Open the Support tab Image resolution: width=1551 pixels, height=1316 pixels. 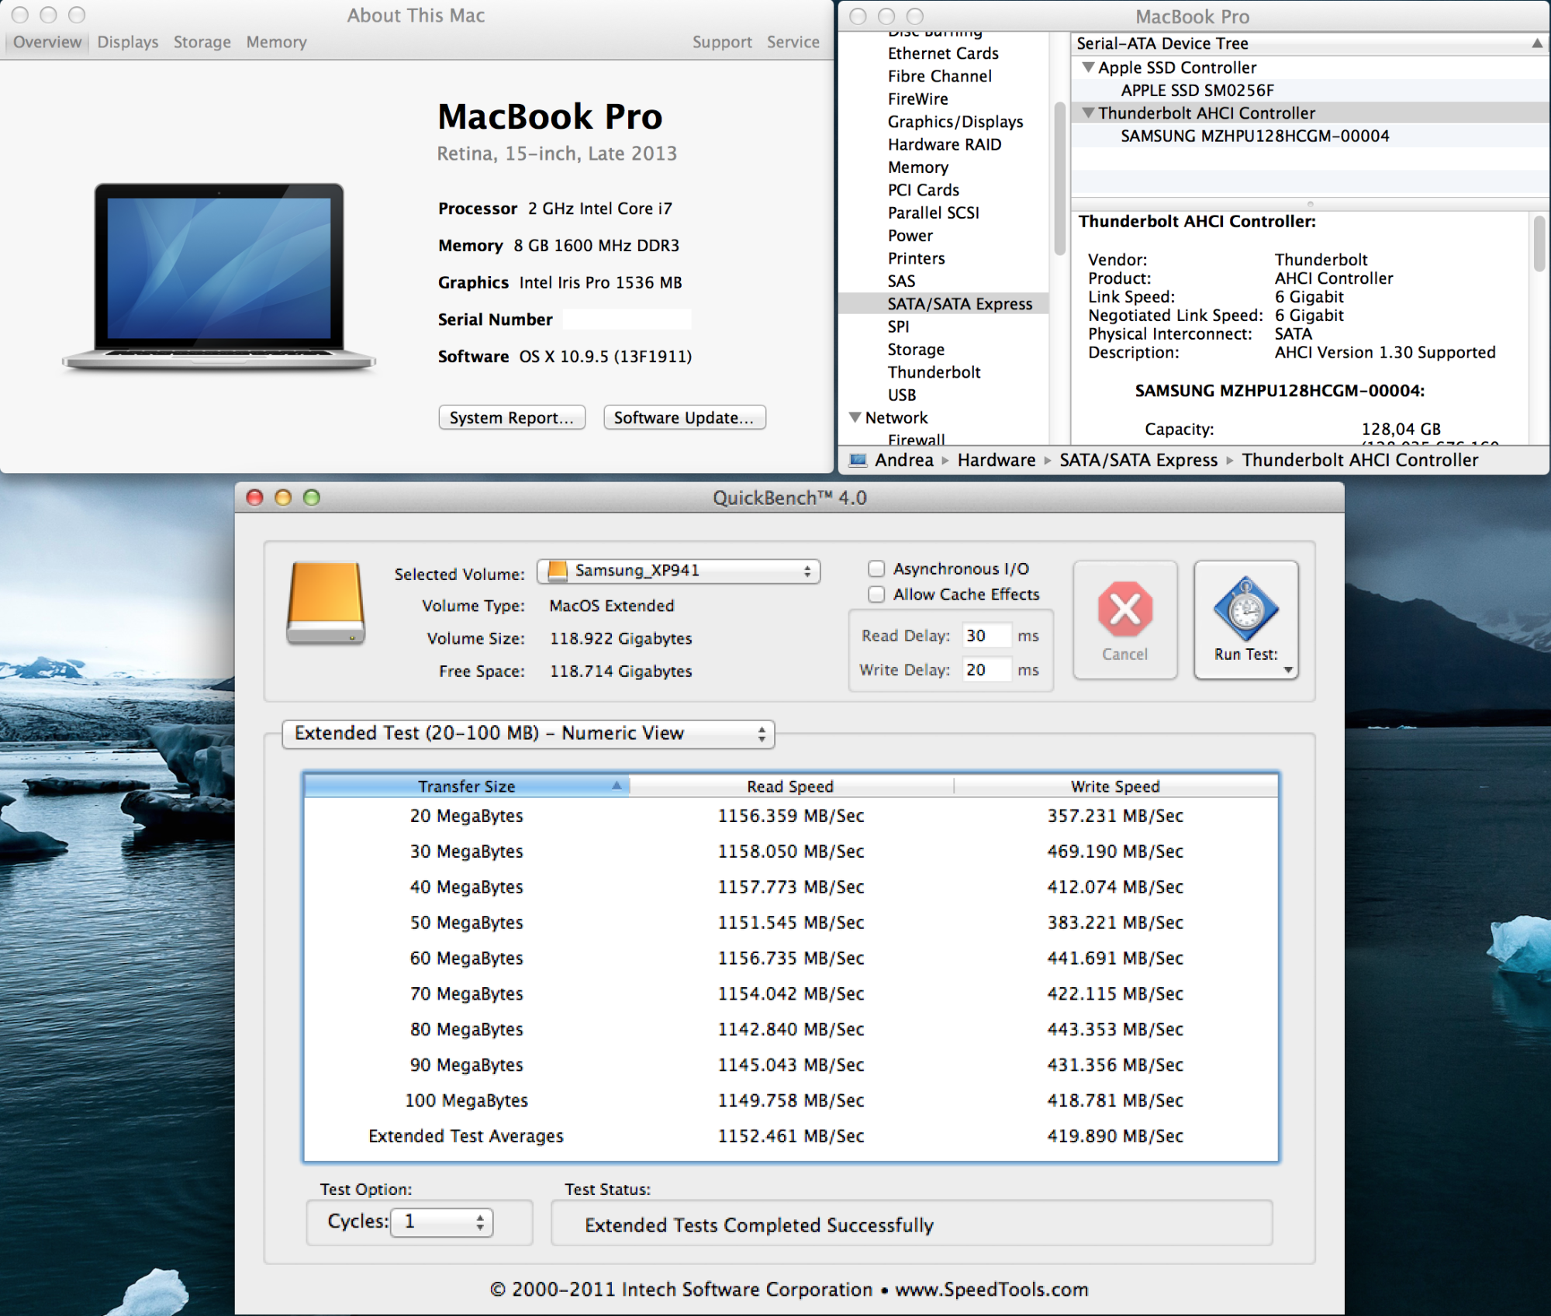pos(722,42)
